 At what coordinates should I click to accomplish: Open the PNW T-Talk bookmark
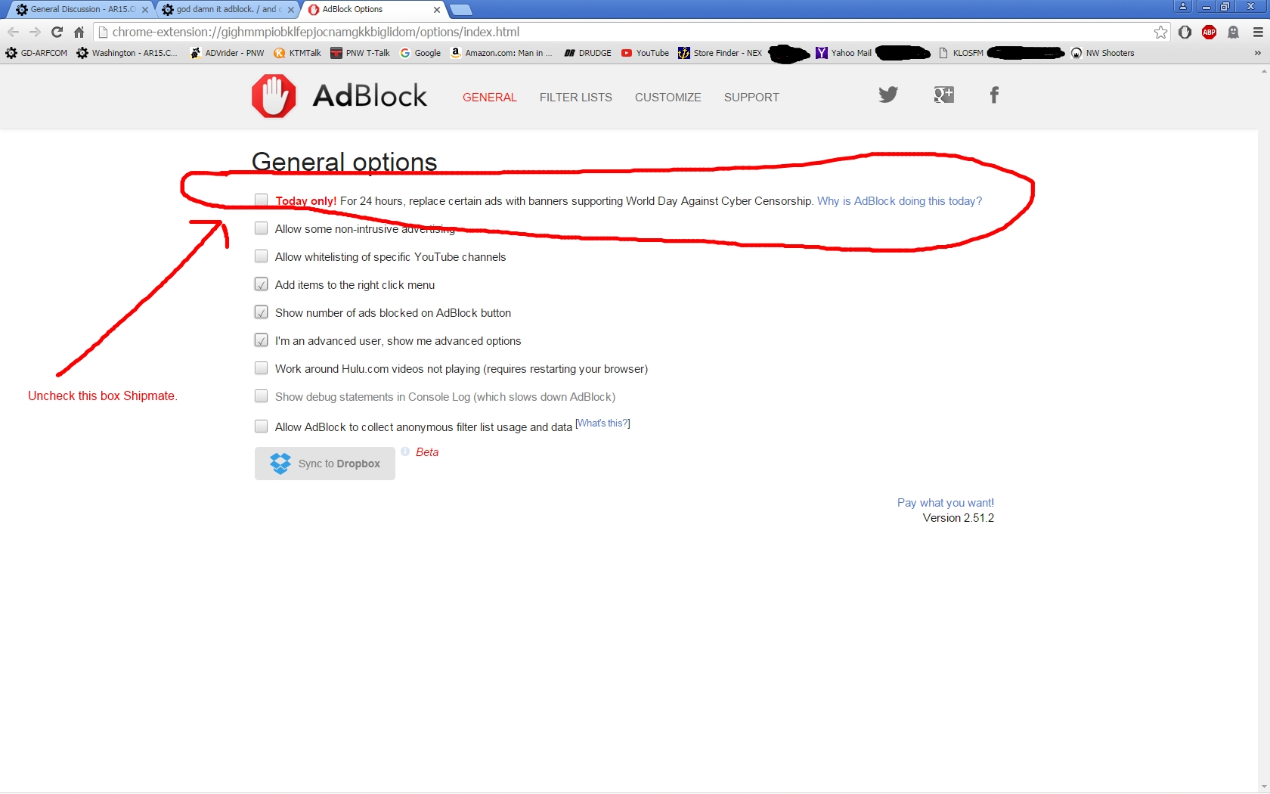[x=360, y=53]
